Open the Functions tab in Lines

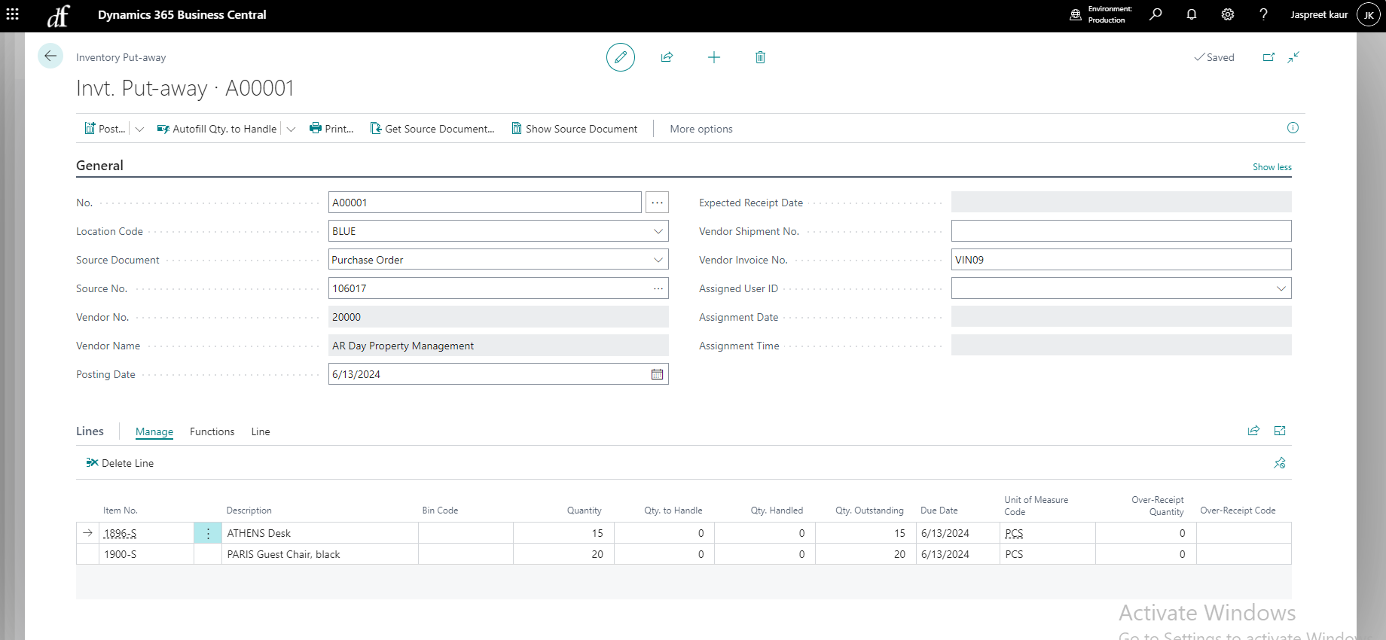point(212,431)
